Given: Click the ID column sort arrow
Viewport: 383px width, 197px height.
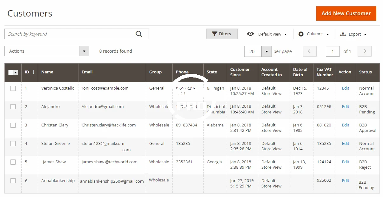Looking at the screenshot, I should point(33,72).
